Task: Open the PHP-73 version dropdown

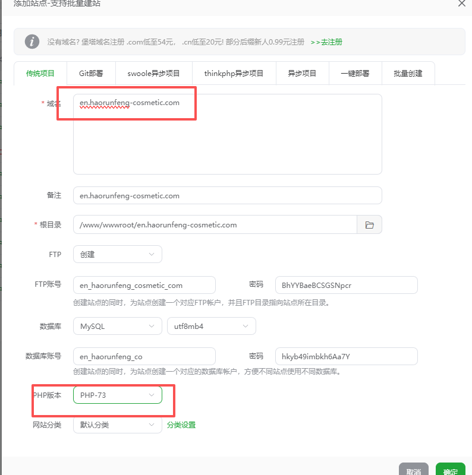Action: [x=117, y=395]
